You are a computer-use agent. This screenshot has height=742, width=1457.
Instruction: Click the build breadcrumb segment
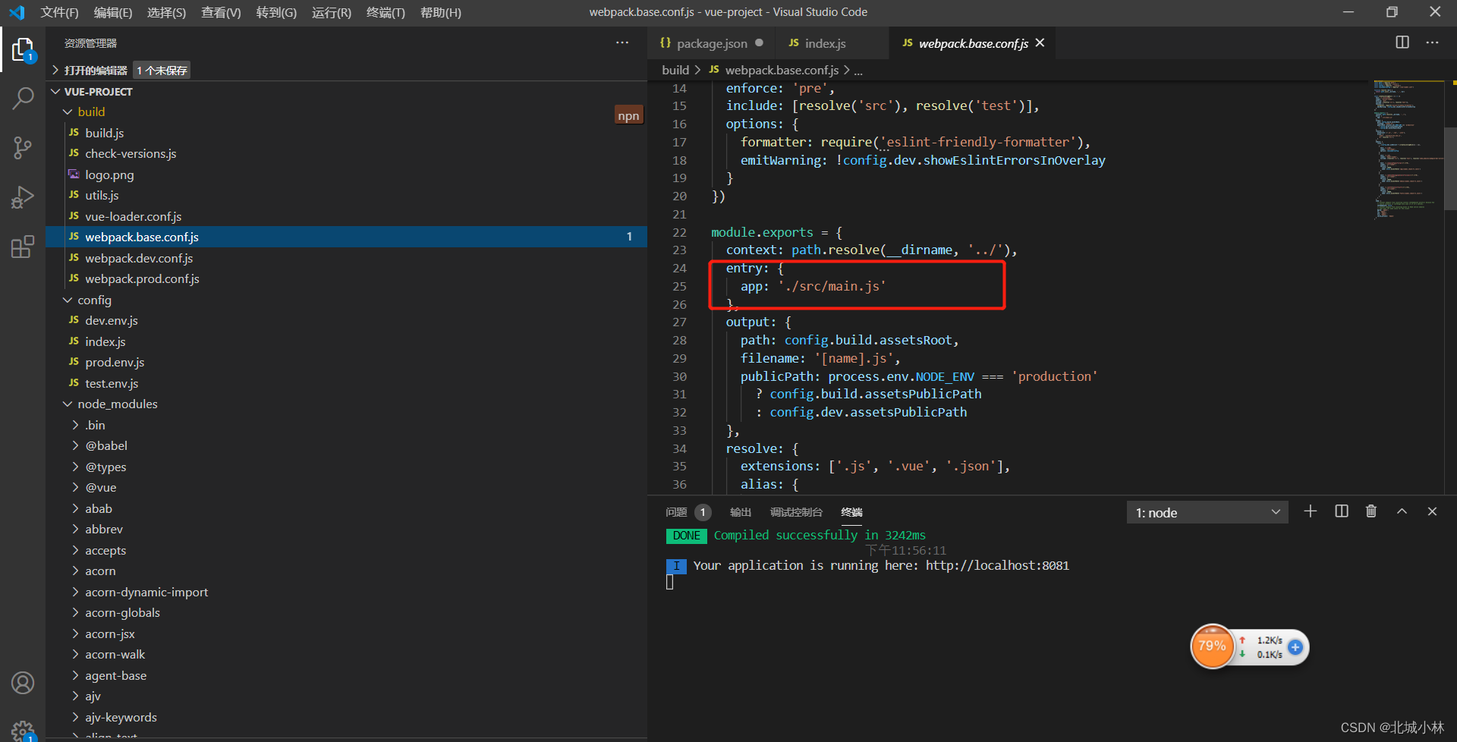coord(675,70)
